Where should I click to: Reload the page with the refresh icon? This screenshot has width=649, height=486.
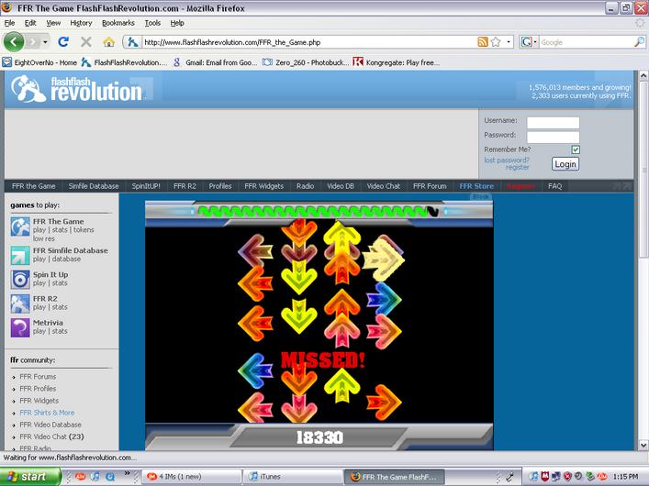63,42
